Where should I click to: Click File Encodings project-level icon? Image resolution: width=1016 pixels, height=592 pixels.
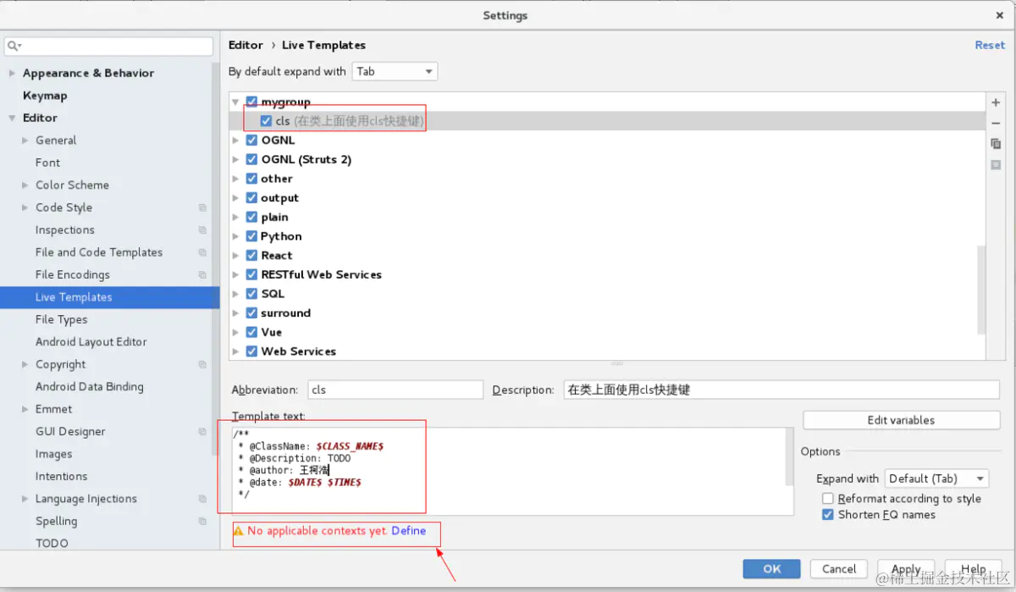coord(202,275)
